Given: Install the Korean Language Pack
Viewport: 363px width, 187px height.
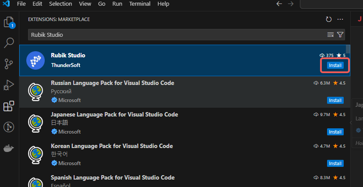Looking at the screenshot, I should coord(335,163).
